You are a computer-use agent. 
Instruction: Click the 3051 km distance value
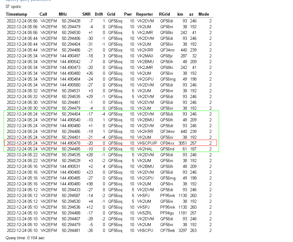click(x=183, y=143)
